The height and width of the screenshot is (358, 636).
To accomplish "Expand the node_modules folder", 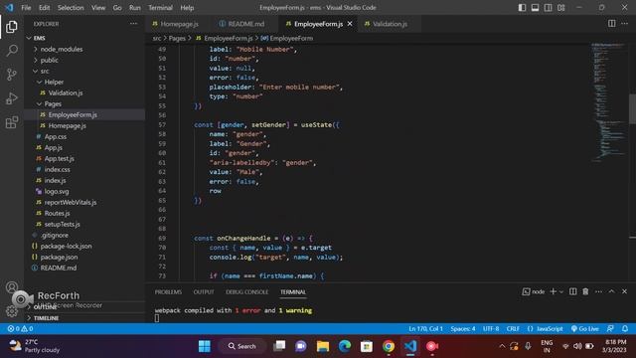I will point(36,49).
